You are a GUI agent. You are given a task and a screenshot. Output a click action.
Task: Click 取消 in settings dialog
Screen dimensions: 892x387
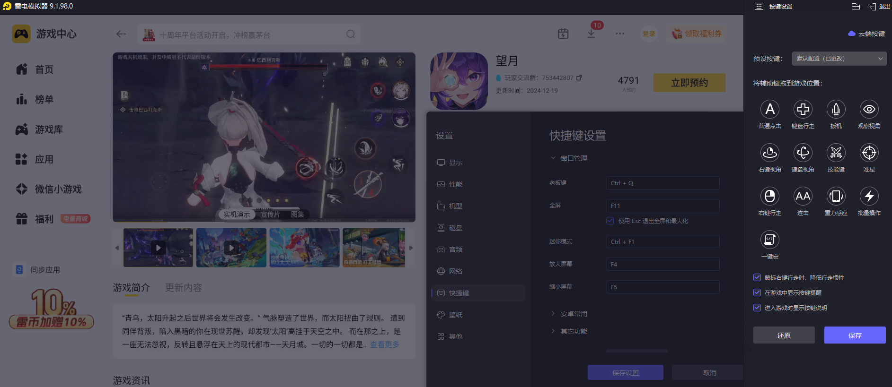(708, 372)
